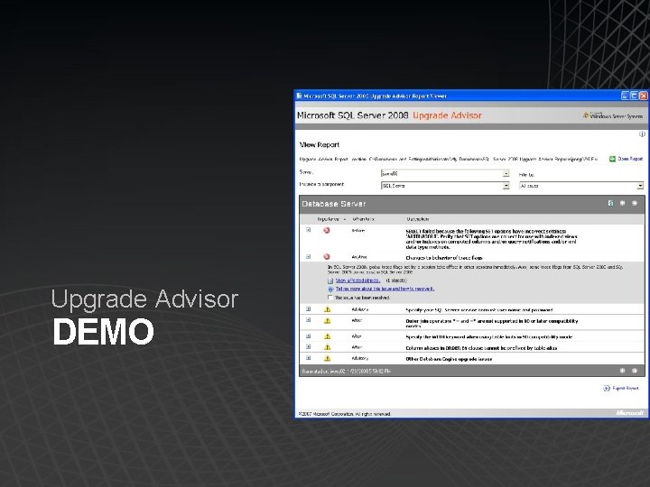This screenshot has height=487, width=650.
Task: Expand the Outer join operators issue row
Action: (x=309, y=320)
